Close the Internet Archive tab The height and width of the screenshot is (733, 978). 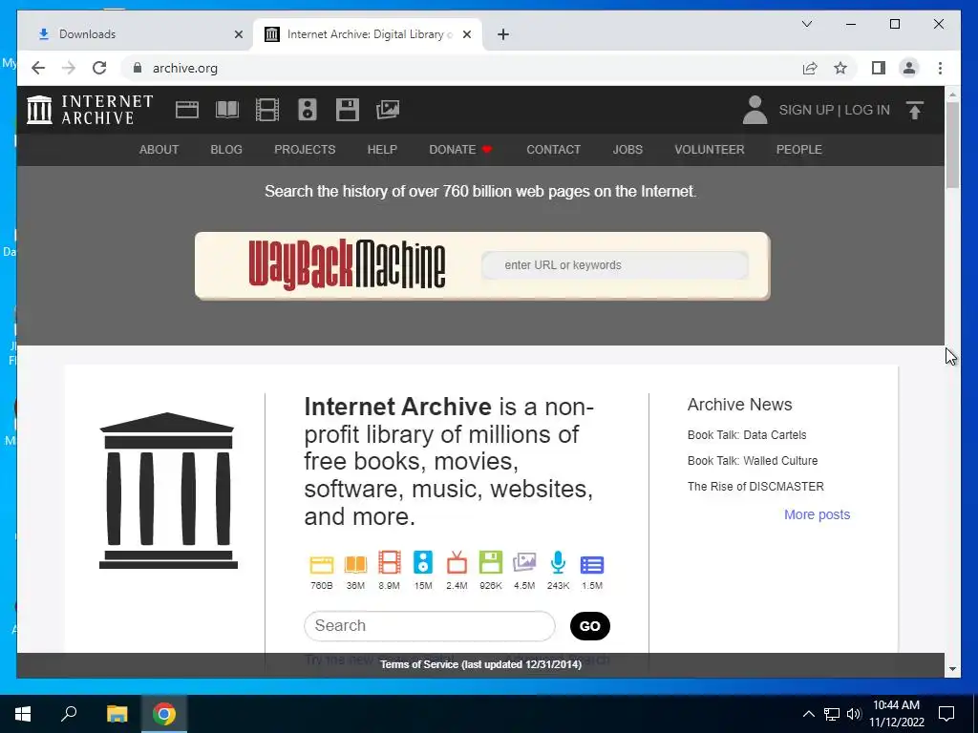(466, 34)
